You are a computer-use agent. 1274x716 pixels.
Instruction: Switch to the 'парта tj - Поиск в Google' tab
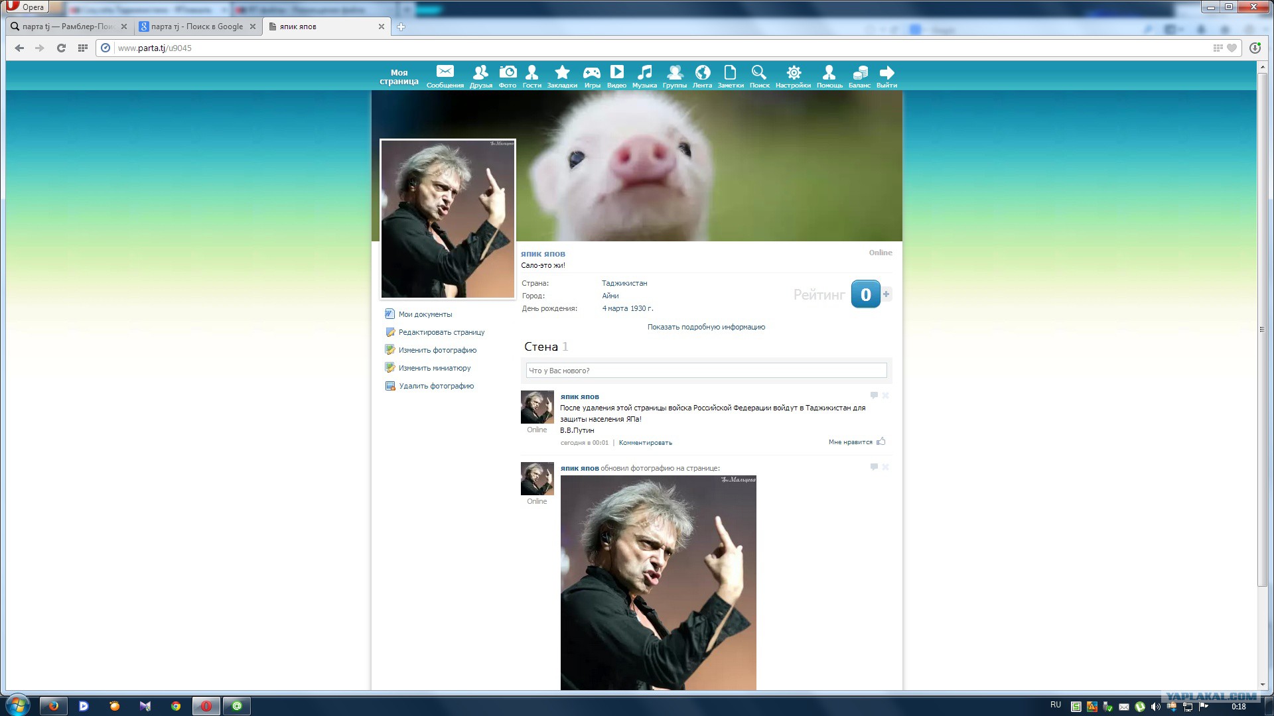click(x=198, y=27)
